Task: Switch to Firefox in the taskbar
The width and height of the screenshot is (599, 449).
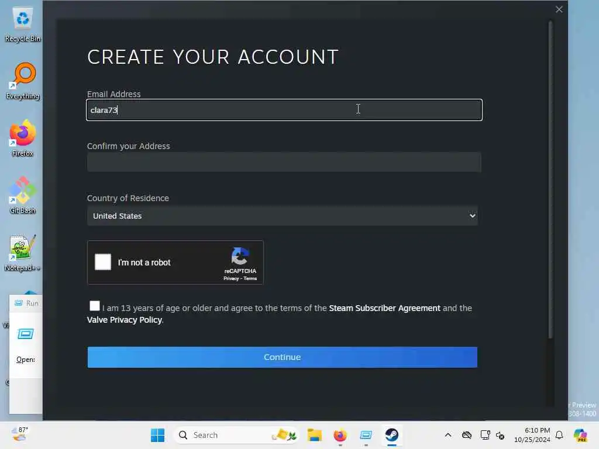Action: (x=340, y=435)
